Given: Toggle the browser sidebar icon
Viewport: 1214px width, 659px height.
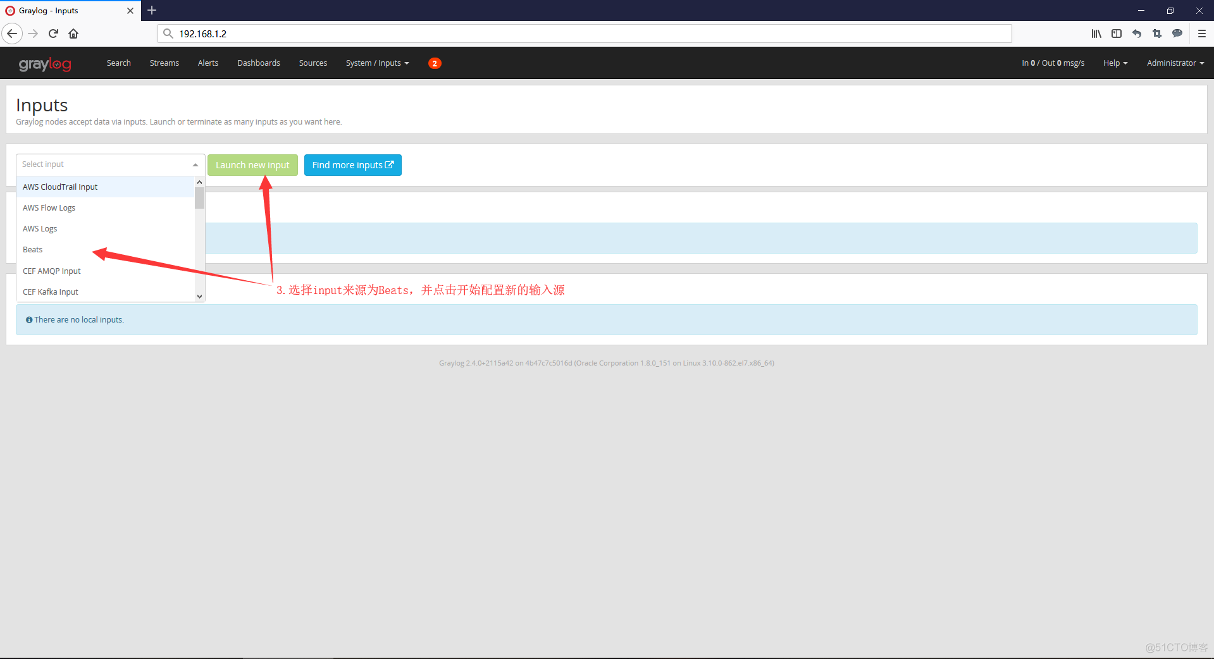Looking at the screenshot, I should [1117, 34].
